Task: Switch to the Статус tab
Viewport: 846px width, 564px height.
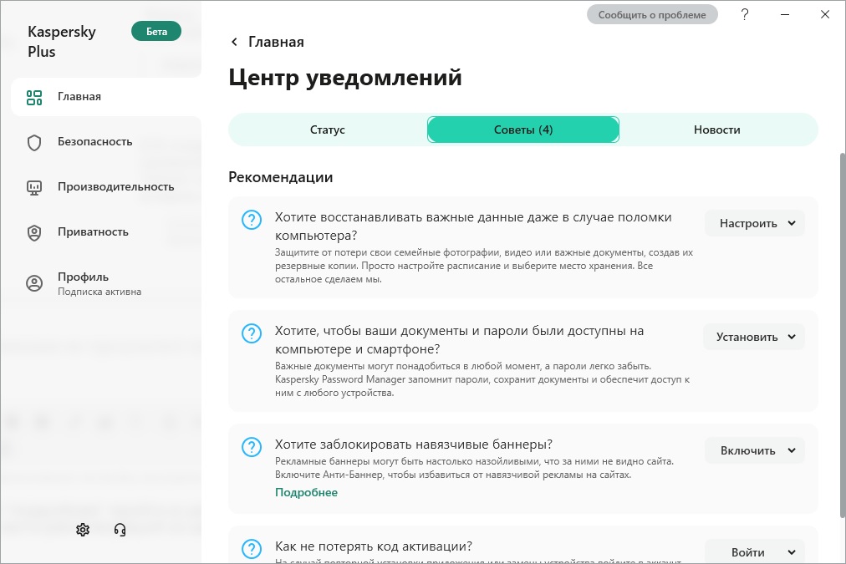Action: pos(328,130)
